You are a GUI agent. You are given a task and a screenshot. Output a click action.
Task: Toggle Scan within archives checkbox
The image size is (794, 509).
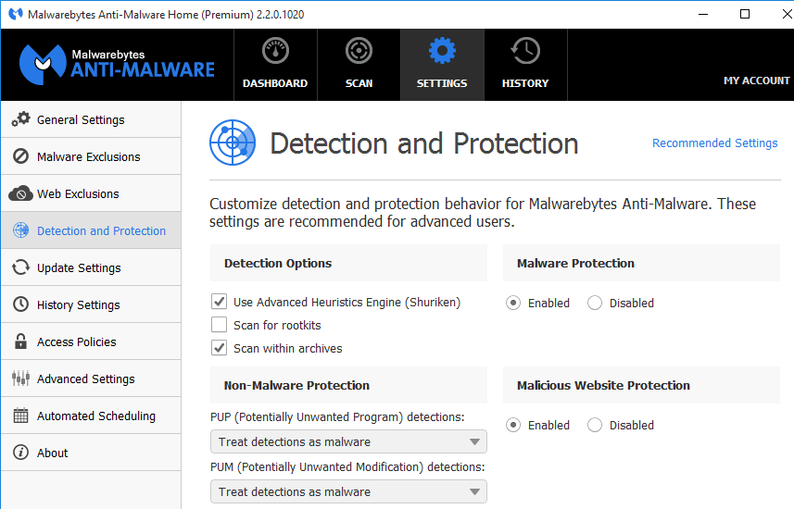219,348
